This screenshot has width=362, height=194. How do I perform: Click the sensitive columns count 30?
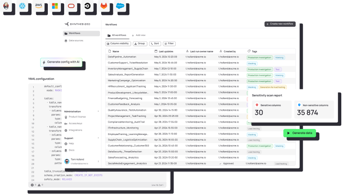[259, 113]
